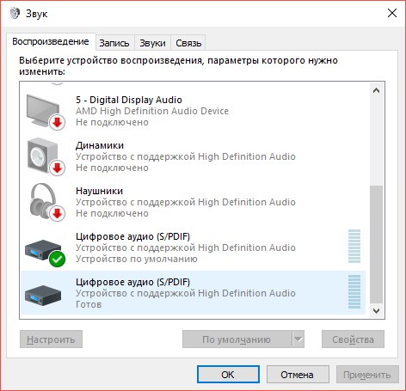Select the Наушники headphones icon

46,202
